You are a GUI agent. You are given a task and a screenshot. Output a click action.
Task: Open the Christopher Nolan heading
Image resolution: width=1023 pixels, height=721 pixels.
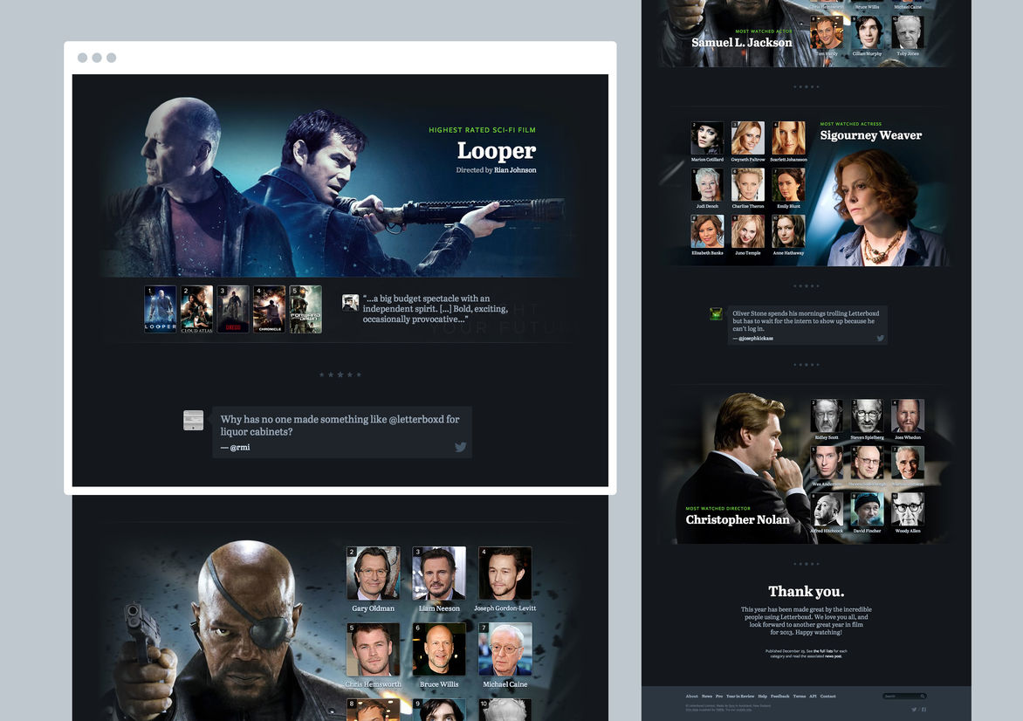pyautogui.click(x=738, y=519)
